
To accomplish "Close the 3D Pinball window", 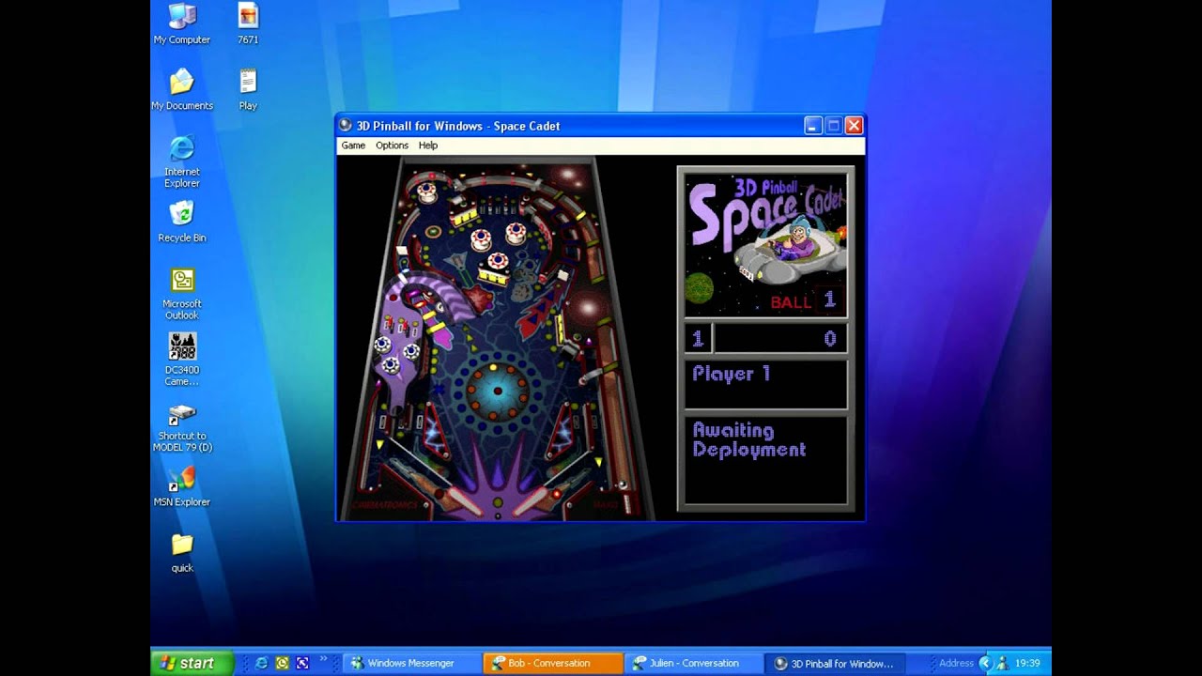I will coord(854,126).
